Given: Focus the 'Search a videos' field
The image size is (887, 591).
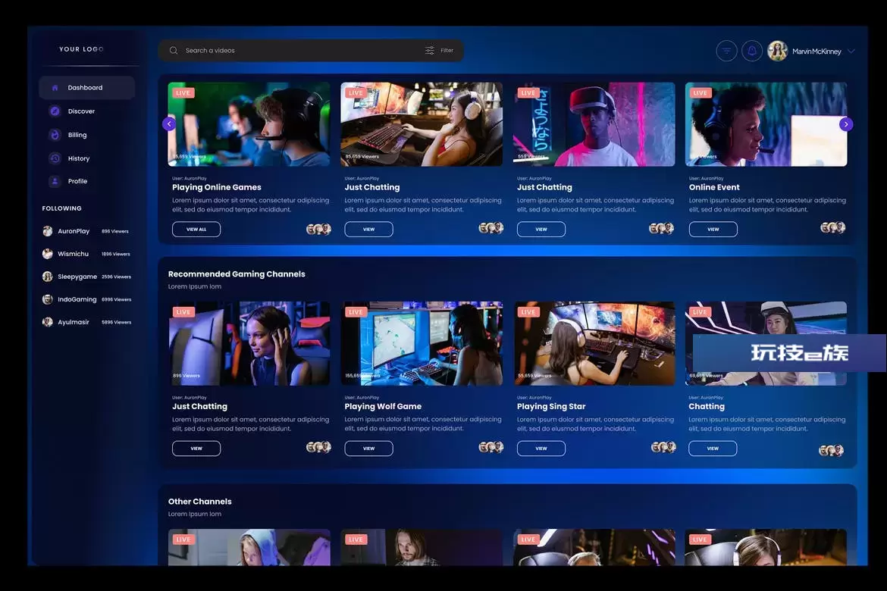Looking at the screenshot, I should tap(311, 50).
